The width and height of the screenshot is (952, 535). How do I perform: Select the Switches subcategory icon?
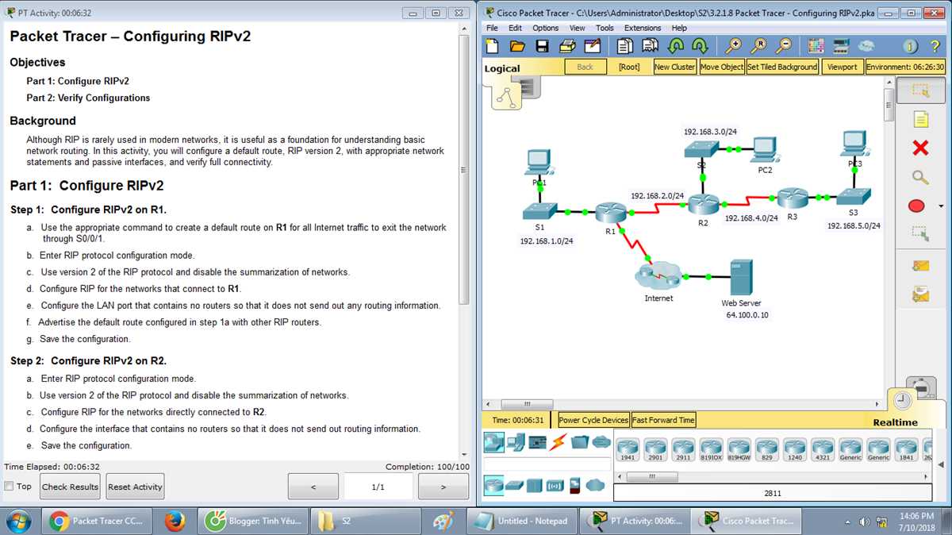[x=515, y=485]
